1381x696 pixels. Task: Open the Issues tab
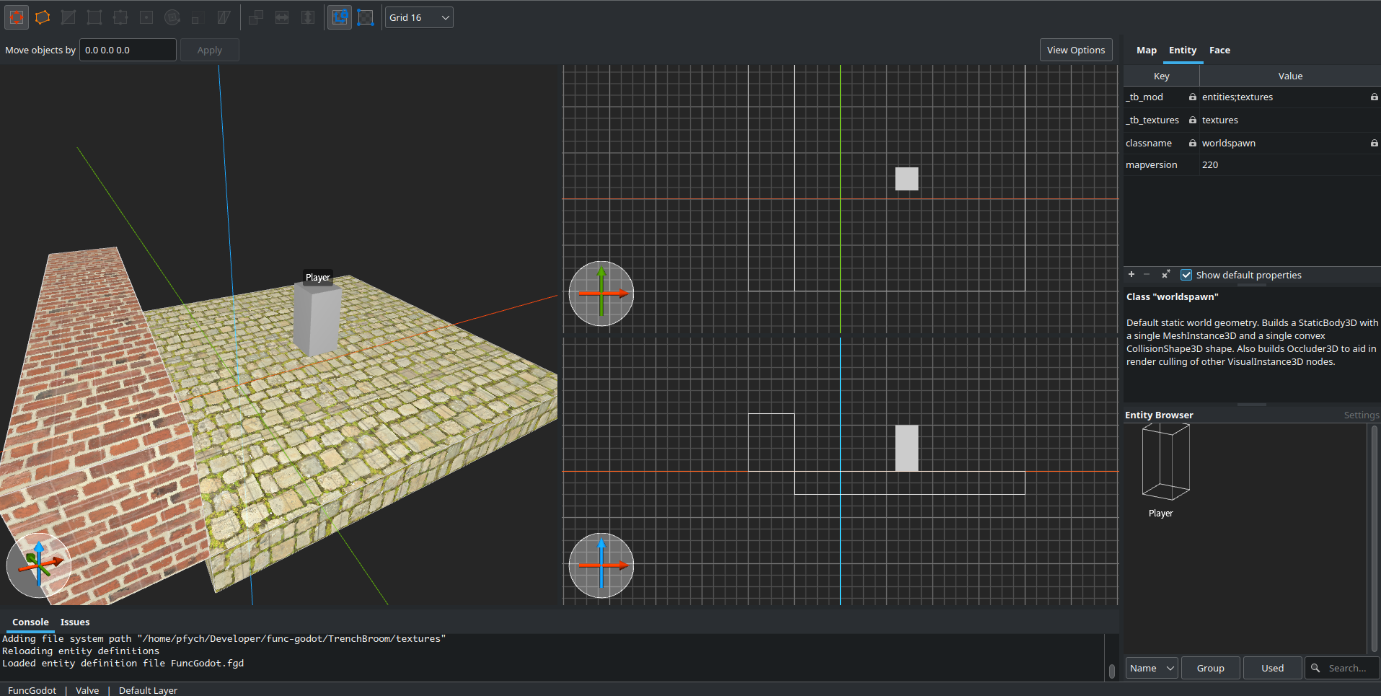point(75,622)
